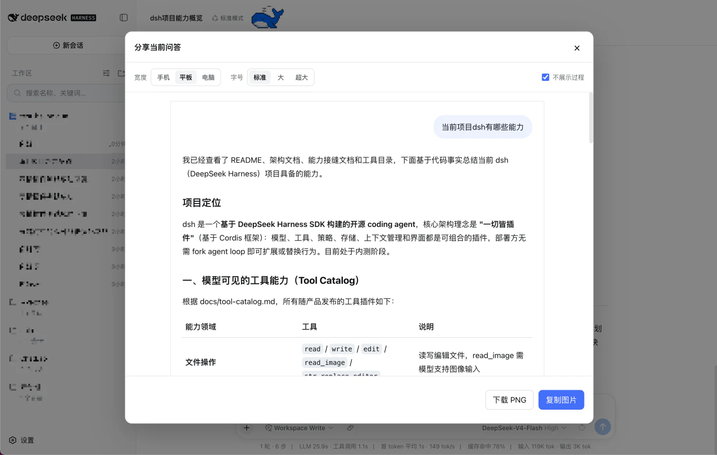The image size is (717, 455).
Task: Select 平板 width option
Action: coord(186,77)
